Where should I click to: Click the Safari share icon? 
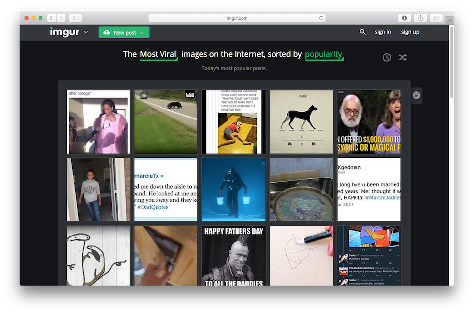coord(421,18)
